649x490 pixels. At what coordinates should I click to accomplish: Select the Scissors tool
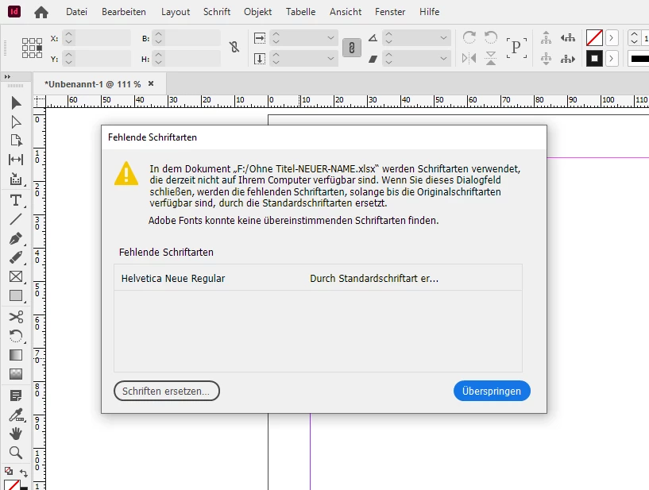16,317
